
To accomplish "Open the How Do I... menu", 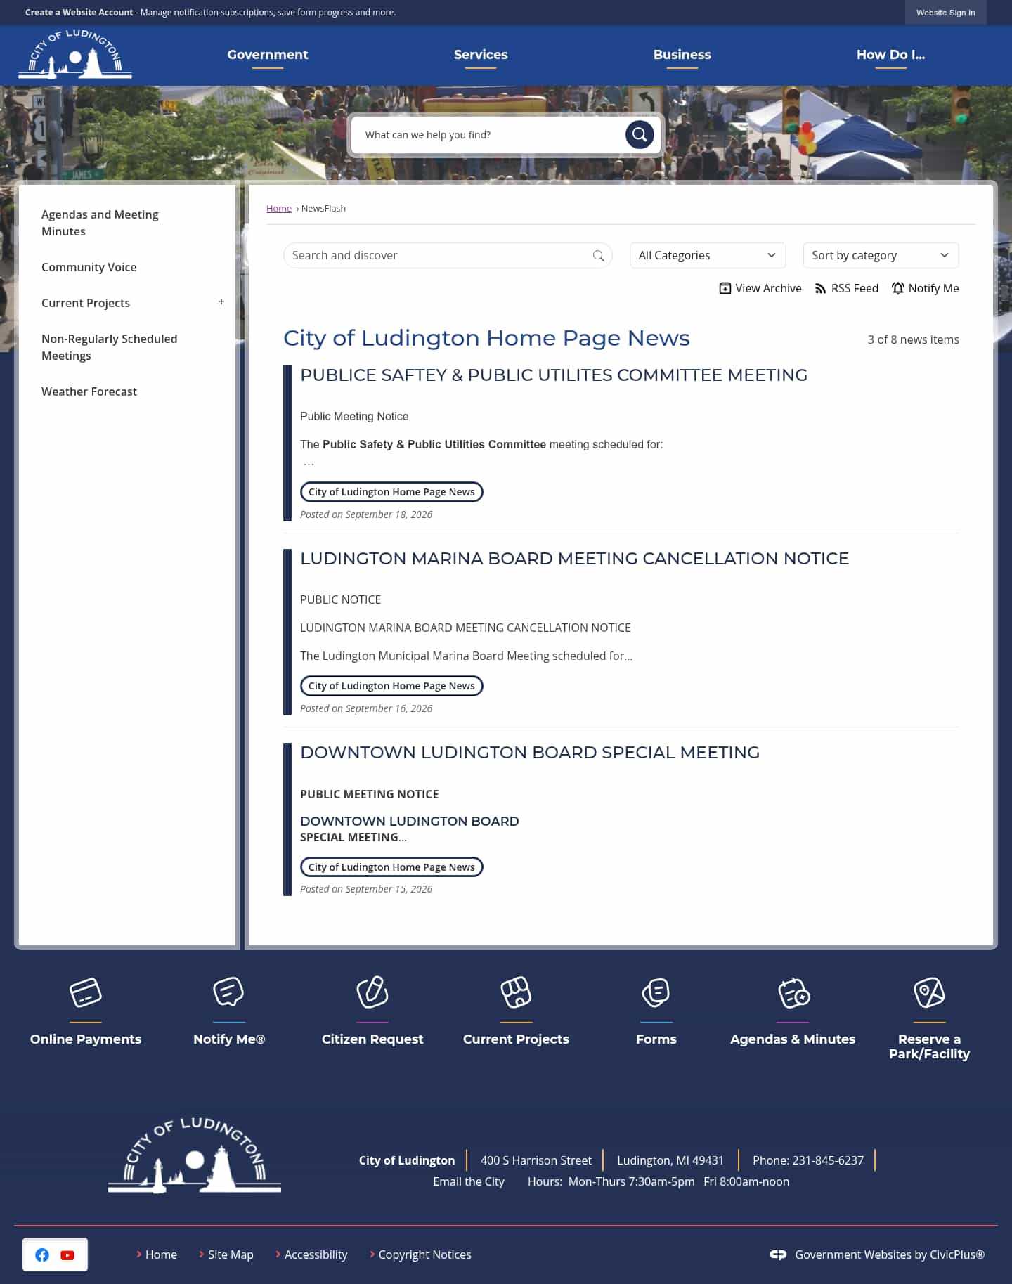I will tap(890, 55).
